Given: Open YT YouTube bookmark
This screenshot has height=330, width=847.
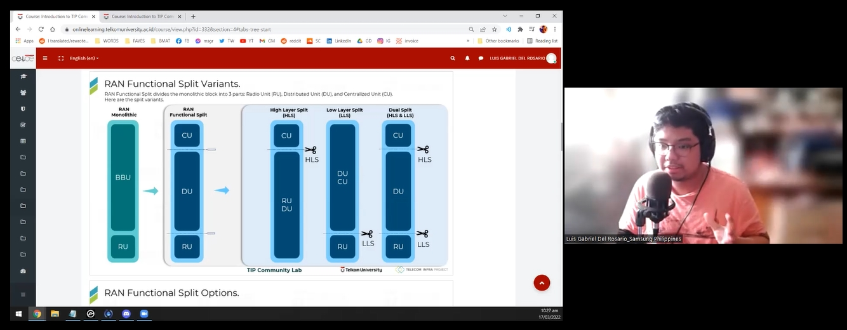Looking at the screenshot, I should click(247, 41).
